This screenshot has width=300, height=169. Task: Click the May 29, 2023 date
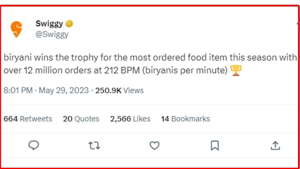click(64, 90)
